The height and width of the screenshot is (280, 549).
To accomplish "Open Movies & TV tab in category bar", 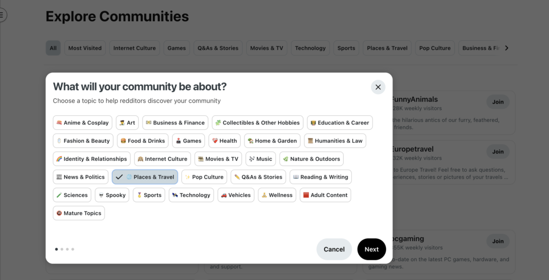I will pos(267,48).
